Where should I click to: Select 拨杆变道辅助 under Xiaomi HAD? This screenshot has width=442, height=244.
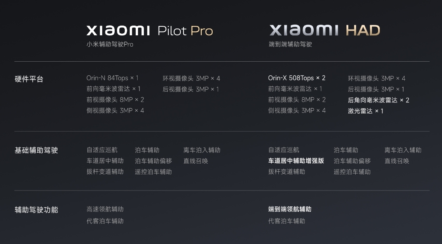click(x=287, y=172)
